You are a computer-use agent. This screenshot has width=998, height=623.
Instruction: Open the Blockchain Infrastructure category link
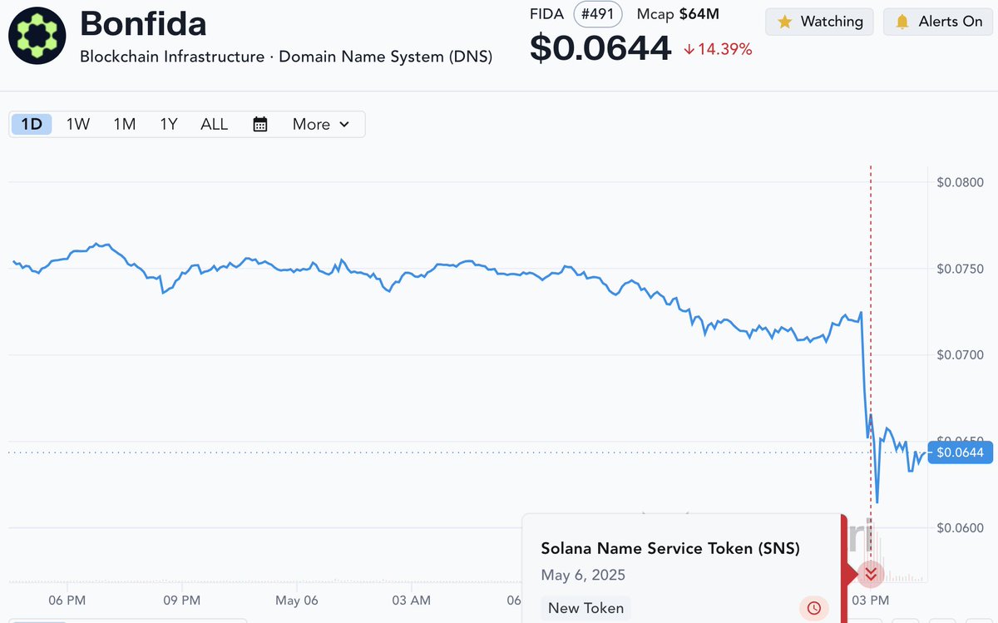point(173,57)
